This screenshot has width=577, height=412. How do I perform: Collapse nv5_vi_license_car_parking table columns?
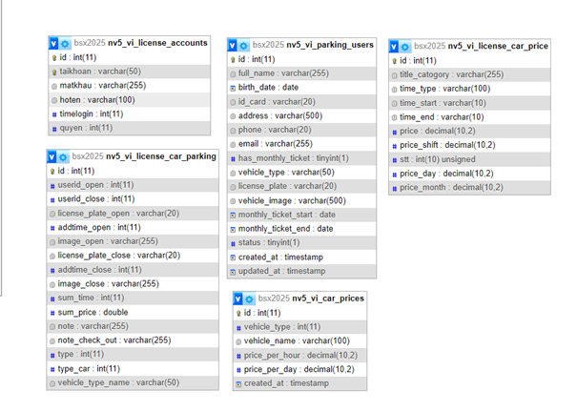(53, 156)
